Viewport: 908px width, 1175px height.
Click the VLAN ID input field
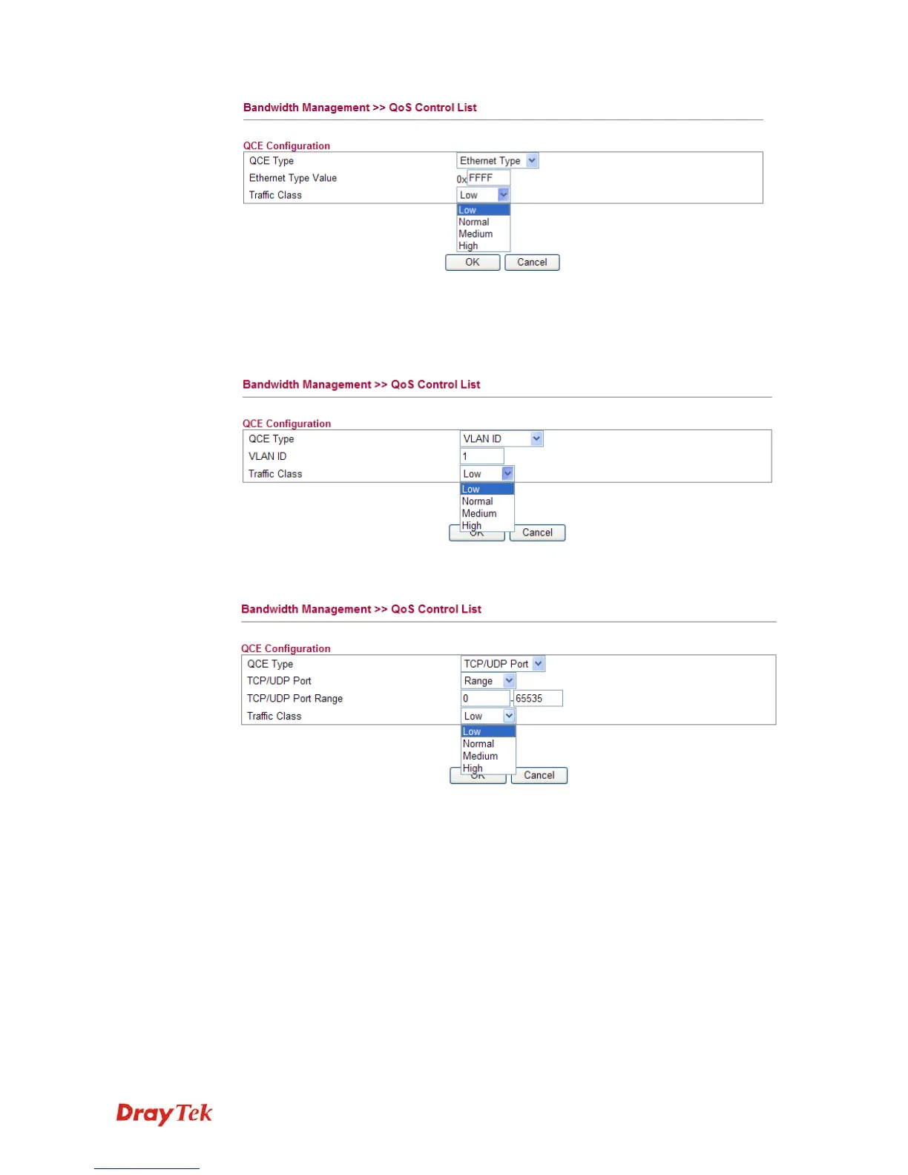click(482, 456)
